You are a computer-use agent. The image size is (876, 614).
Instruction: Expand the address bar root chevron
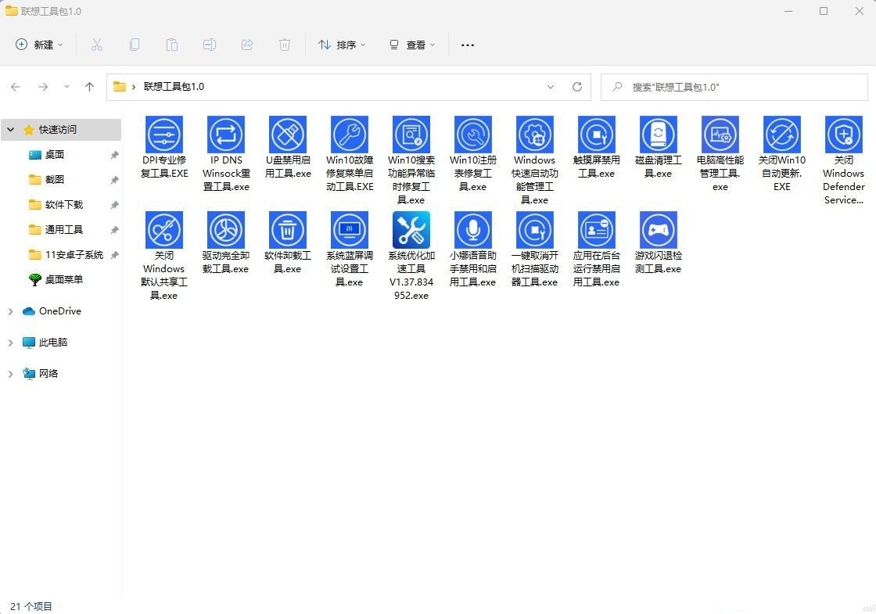(x=134, y=87)
